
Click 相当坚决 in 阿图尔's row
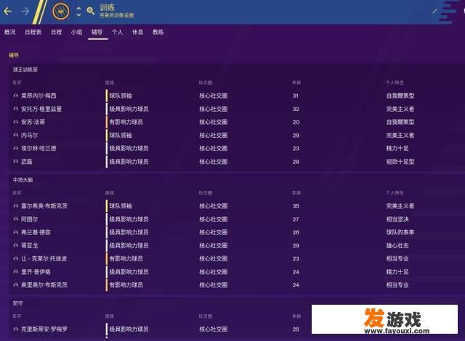point(397,219)
